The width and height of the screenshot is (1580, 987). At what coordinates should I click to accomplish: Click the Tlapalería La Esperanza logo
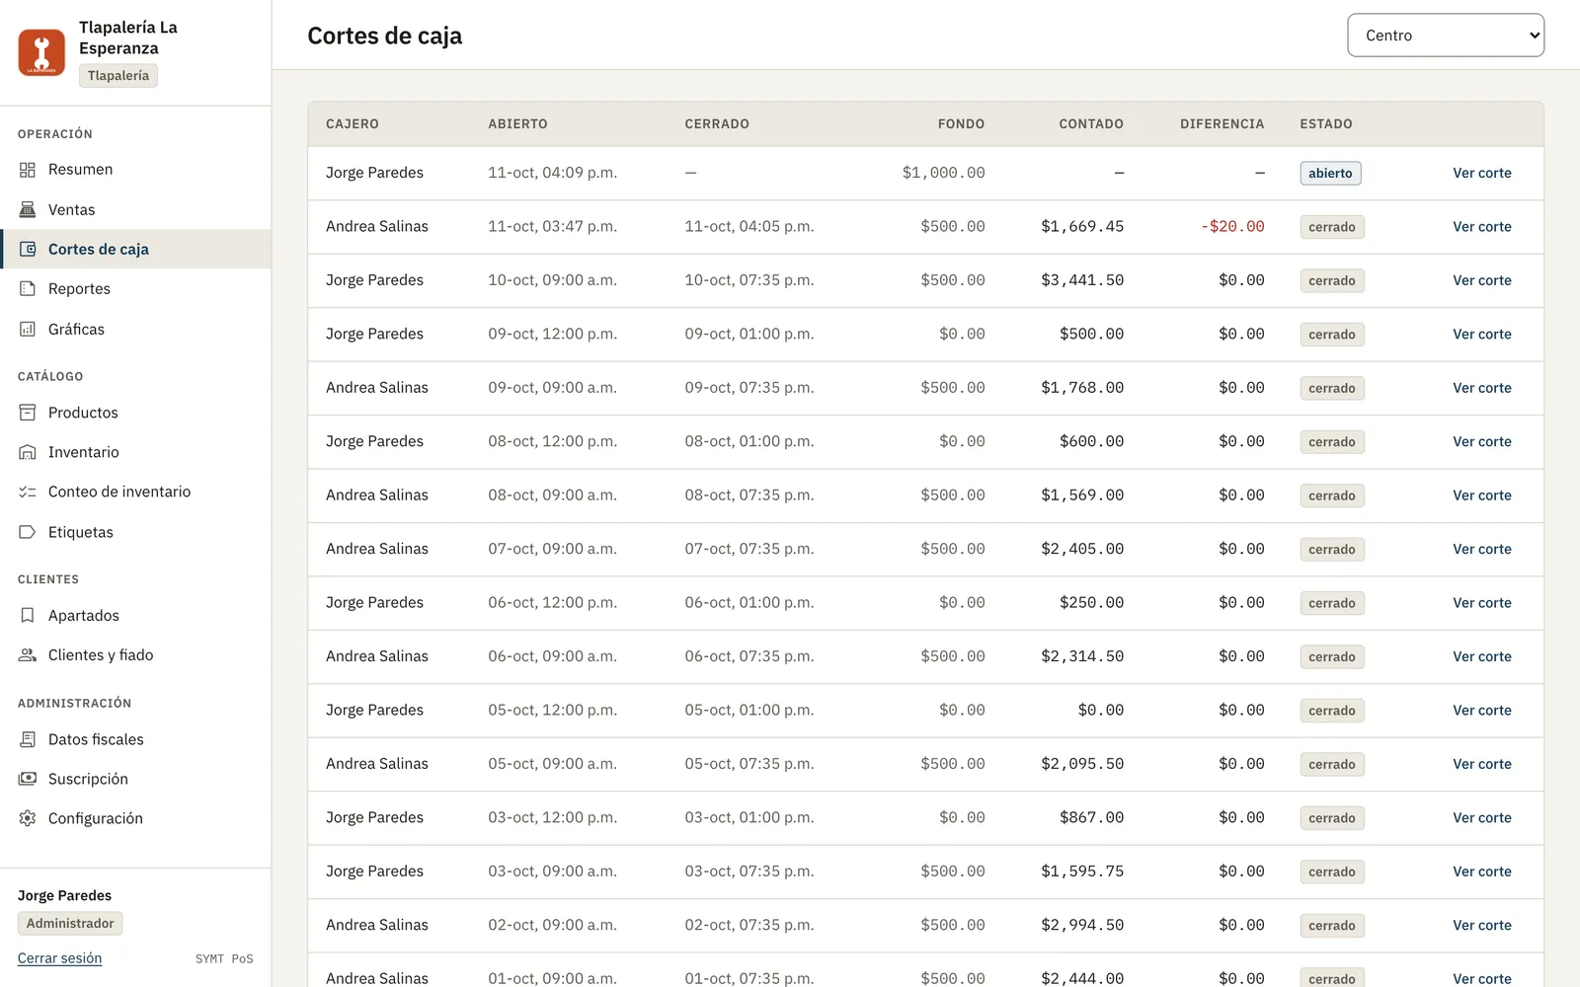(41, 52)
